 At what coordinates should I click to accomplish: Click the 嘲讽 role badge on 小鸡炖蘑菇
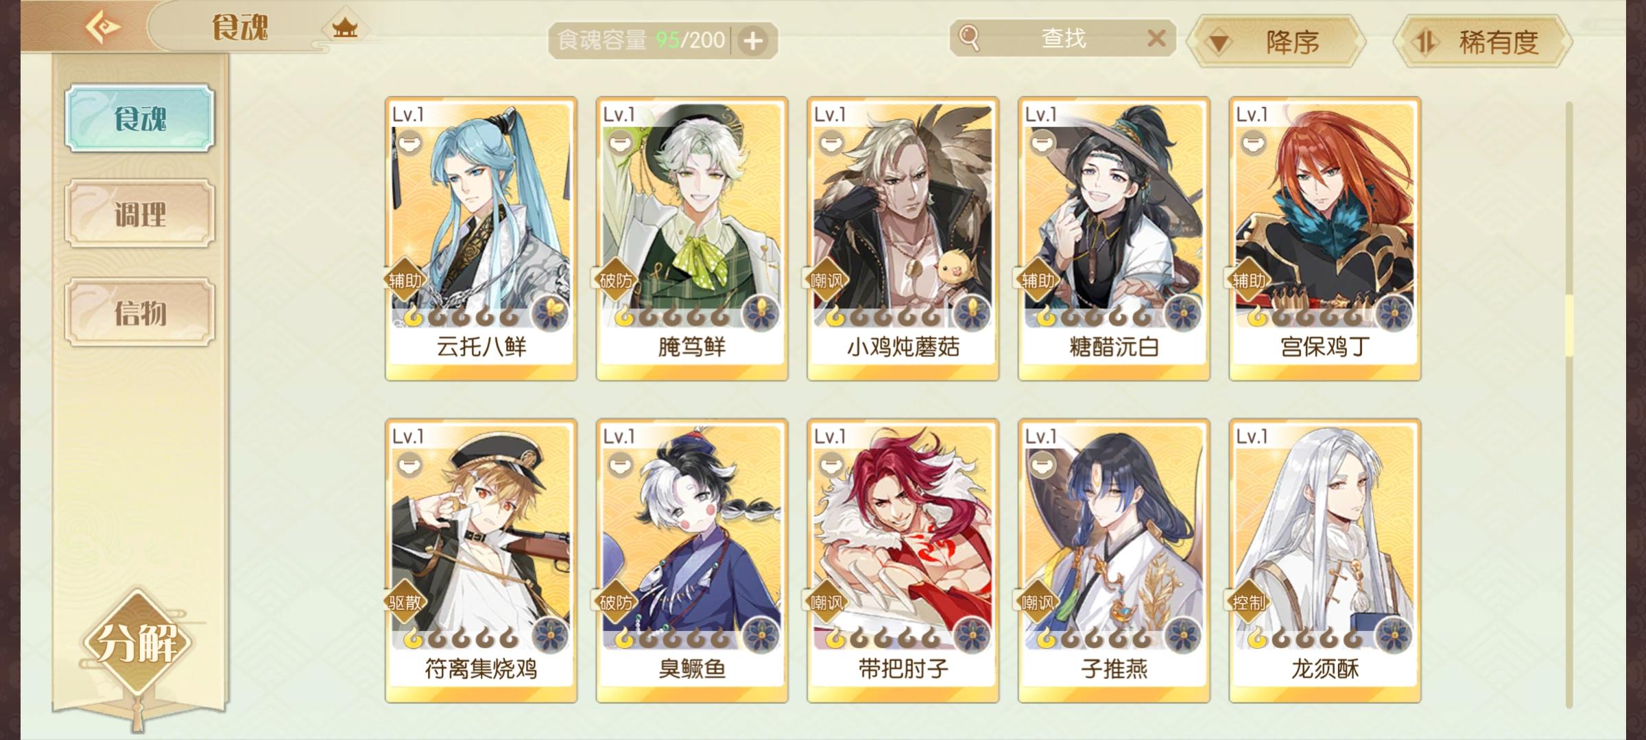[826, 280]
